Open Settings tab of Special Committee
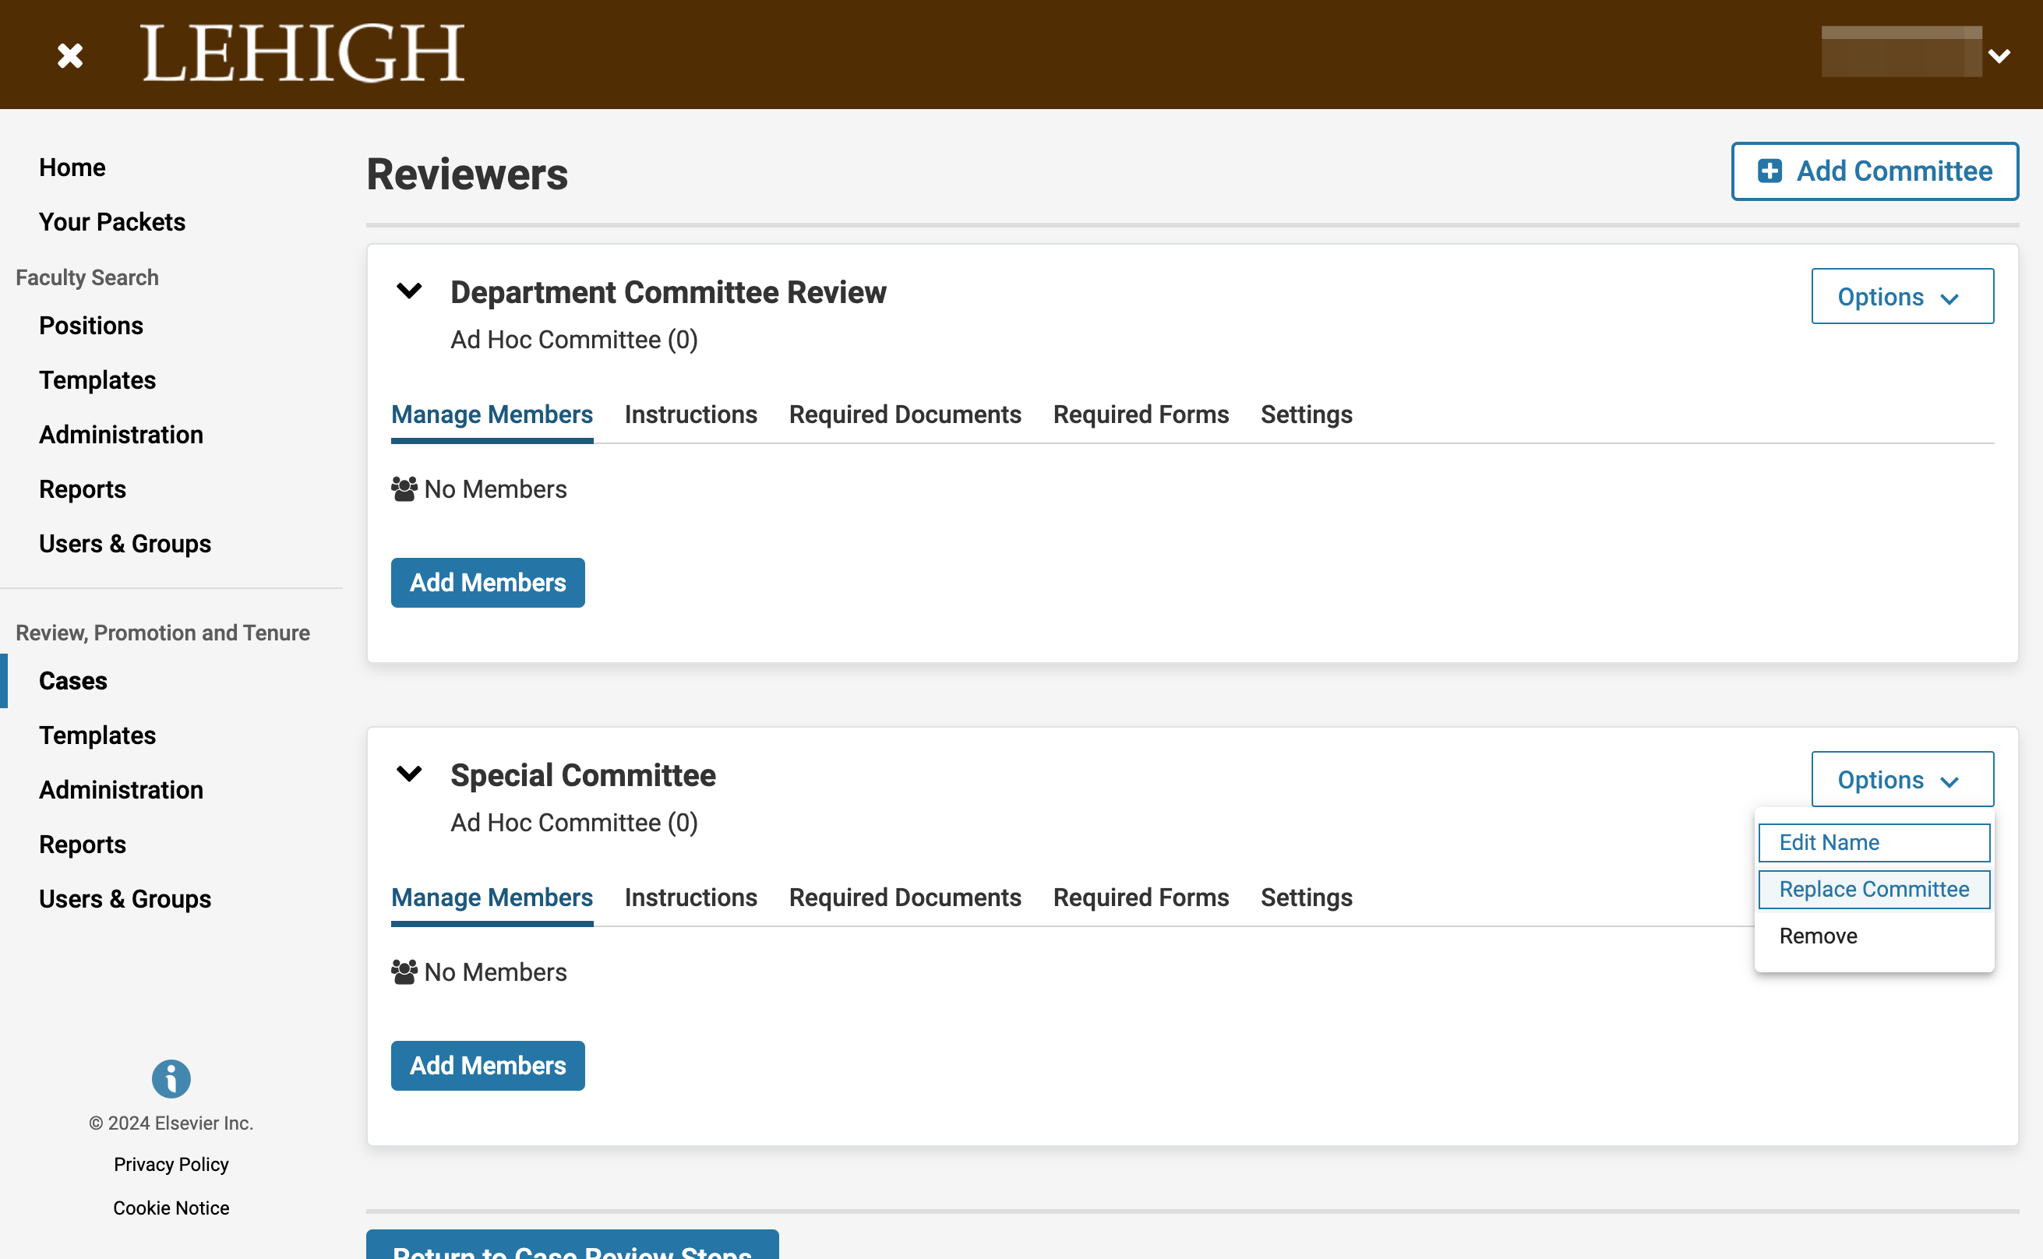Image resolution: width=2043 pixels, height=1259 pixels. click(1305, 898)
